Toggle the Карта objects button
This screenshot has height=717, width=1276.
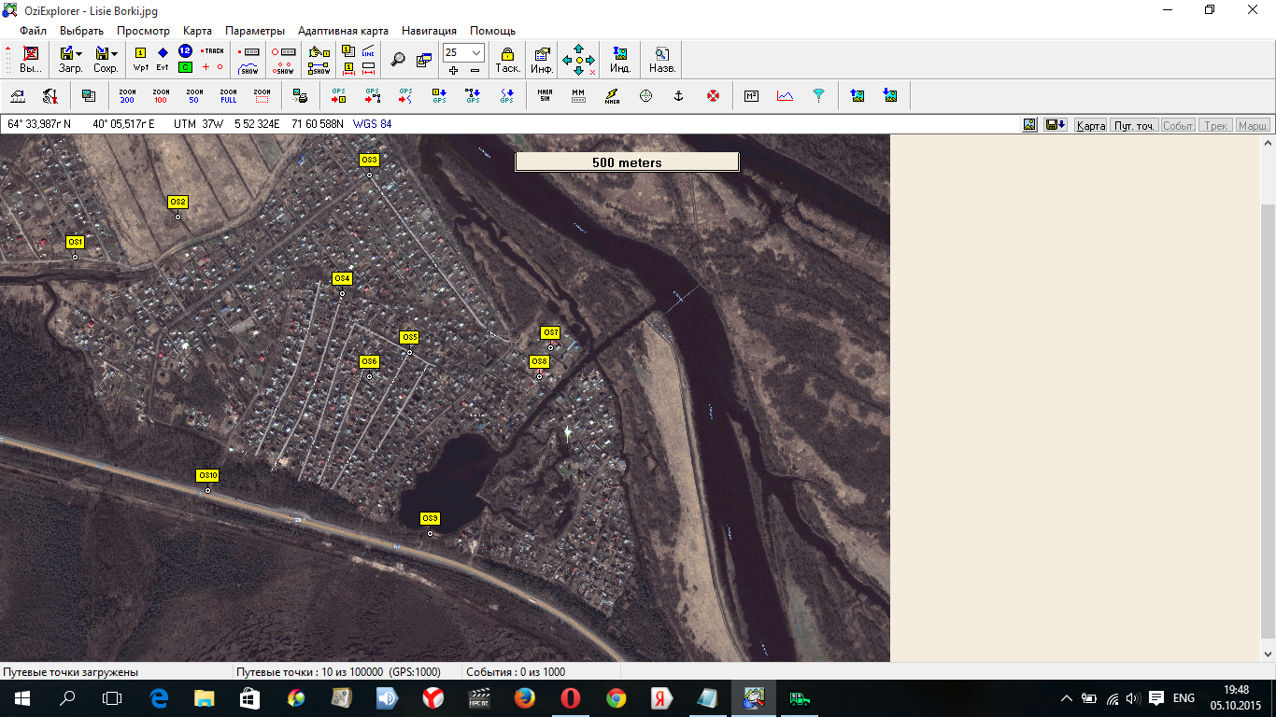point(1090,125)
